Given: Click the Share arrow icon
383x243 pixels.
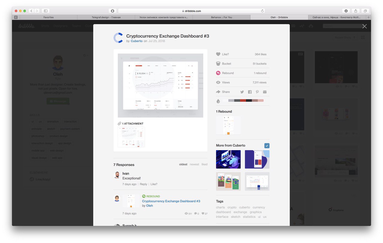Looking at the screenshot, I should (x=218, y=92).
